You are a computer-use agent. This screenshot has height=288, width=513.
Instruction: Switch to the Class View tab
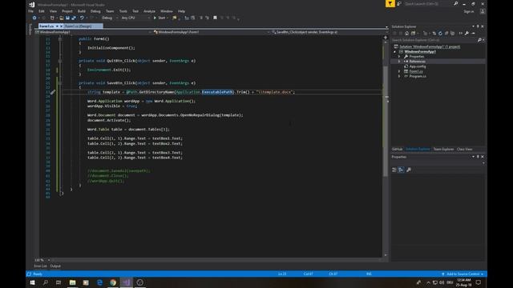tap(465, 150)
